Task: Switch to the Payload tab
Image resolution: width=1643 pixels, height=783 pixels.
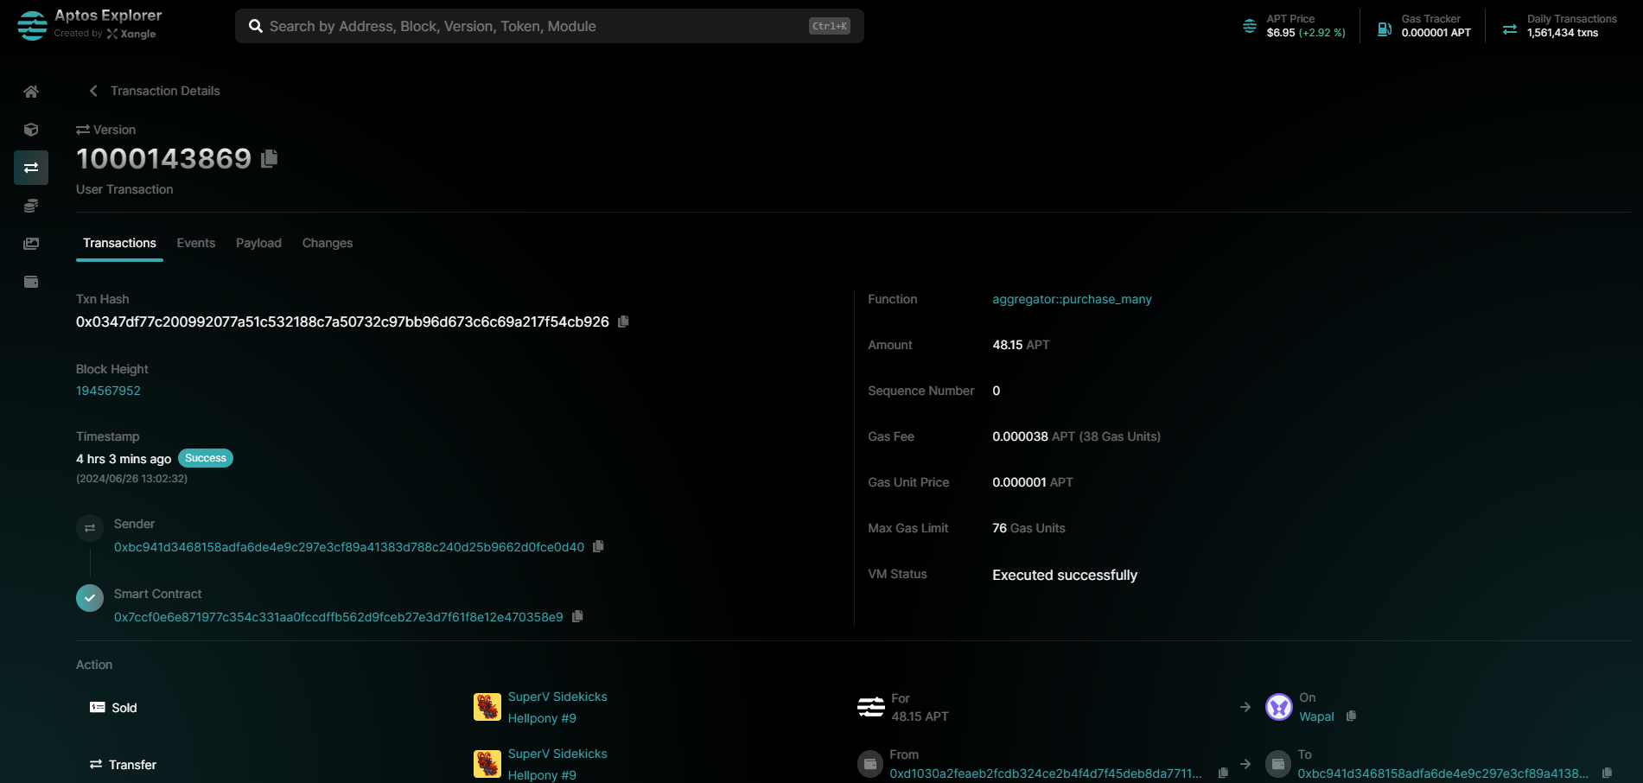Action: point(258,243)
